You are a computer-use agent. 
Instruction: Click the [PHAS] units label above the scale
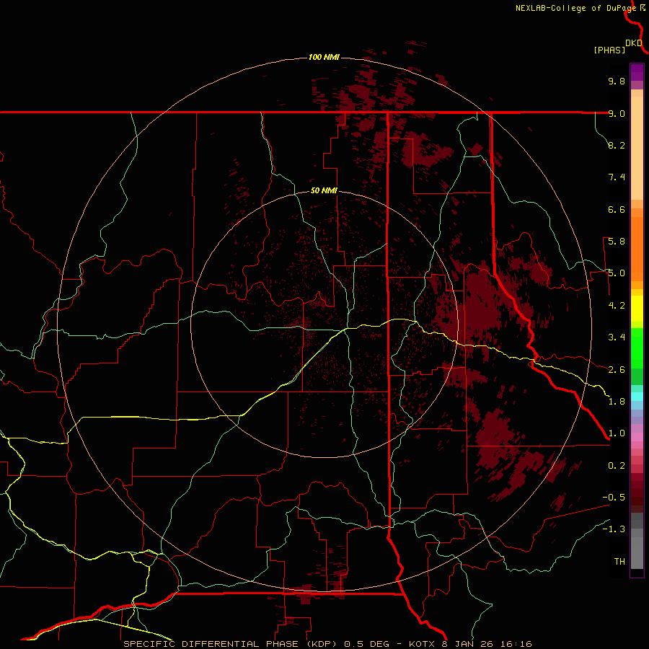click(x=609, y=50)
